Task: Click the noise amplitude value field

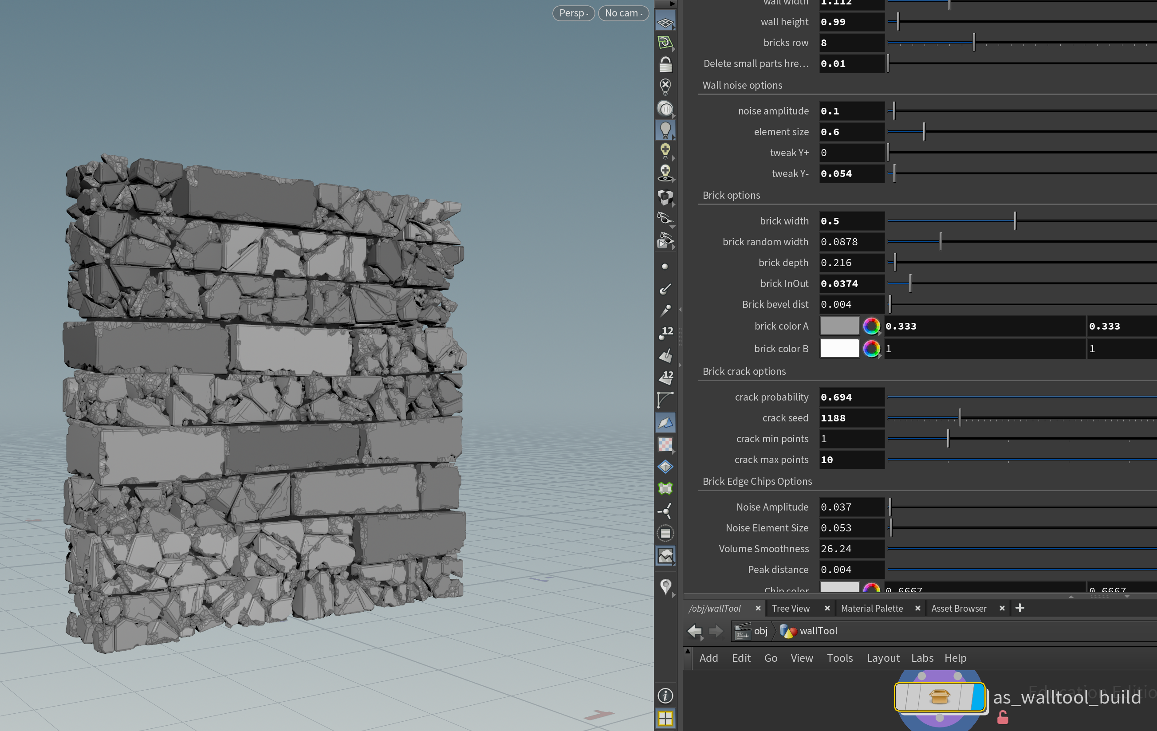Action: (x=851, y=111)
